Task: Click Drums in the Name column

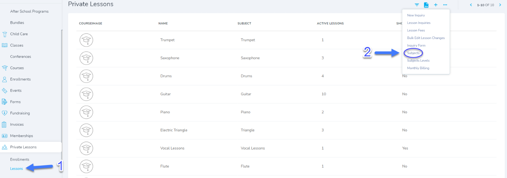Action: [x=166, y=76]
